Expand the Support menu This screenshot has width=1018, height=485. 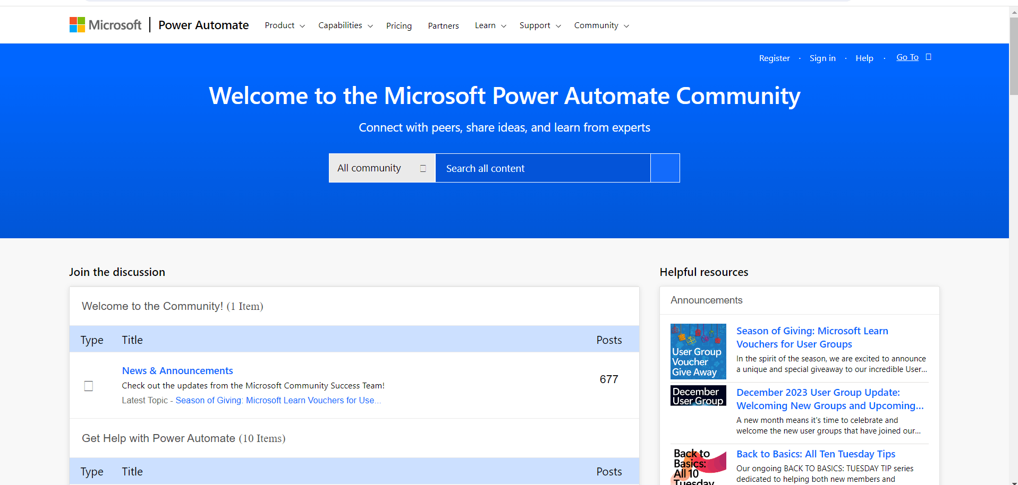point(540,25)
